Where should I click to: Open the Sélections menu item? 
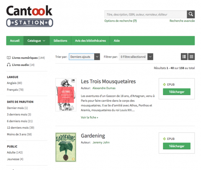point(60,41)
